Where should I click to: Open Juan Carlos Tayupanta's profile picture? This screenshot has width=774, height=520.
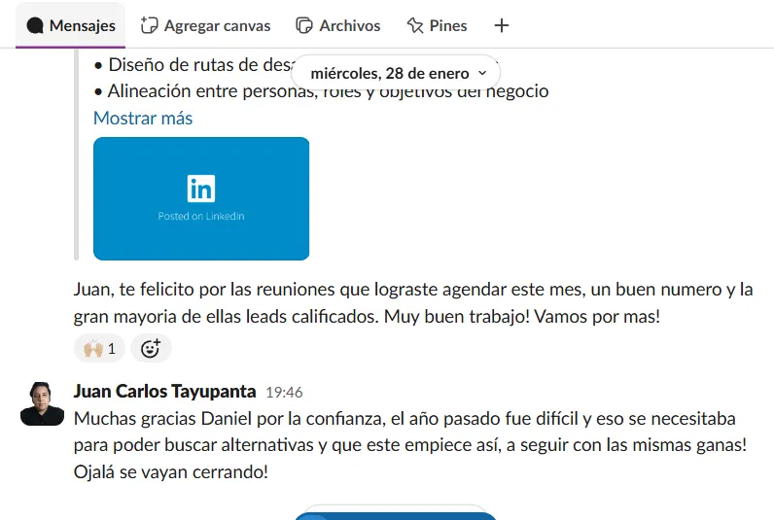42,403
